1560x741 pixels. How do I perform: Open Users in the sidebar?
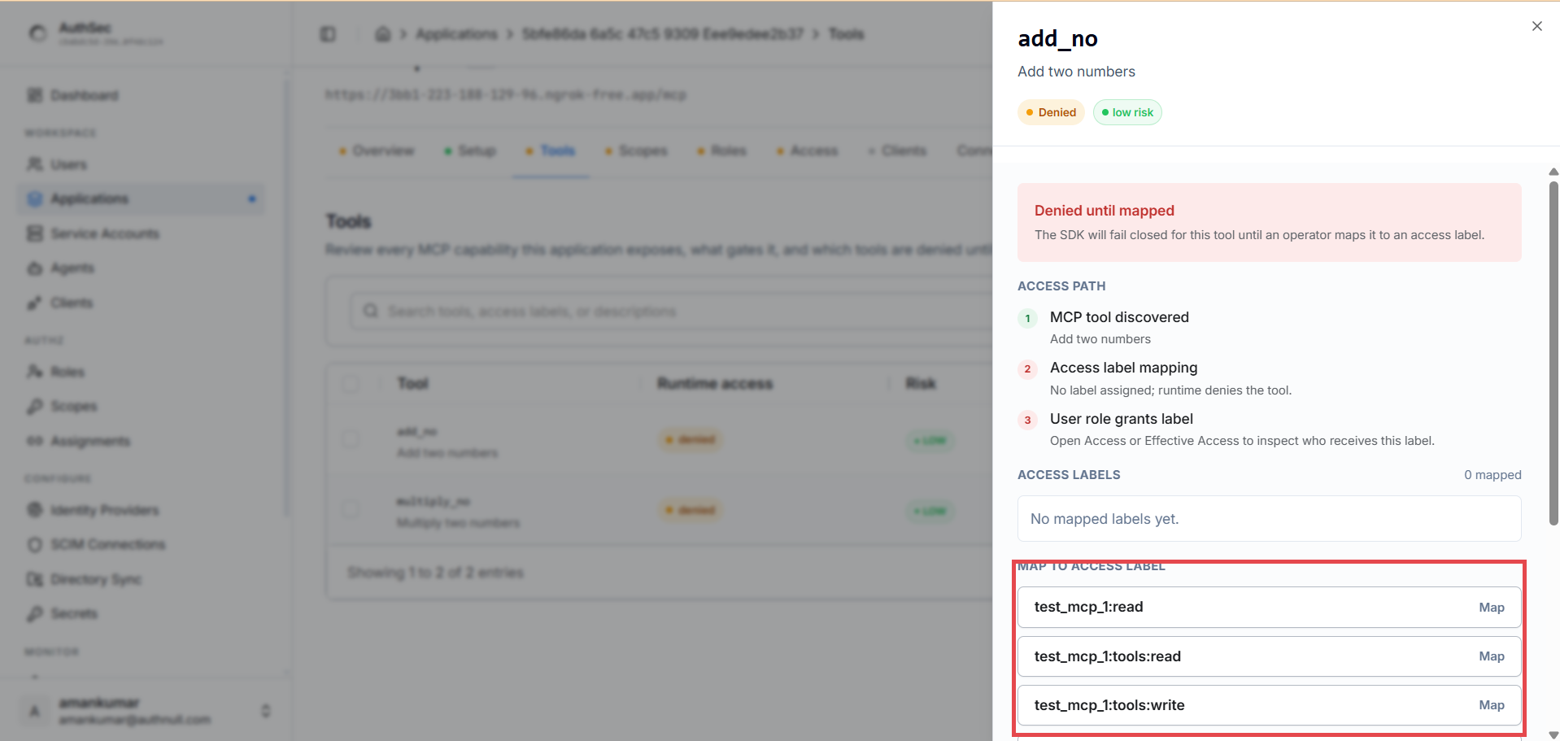[x=57, y=164]
